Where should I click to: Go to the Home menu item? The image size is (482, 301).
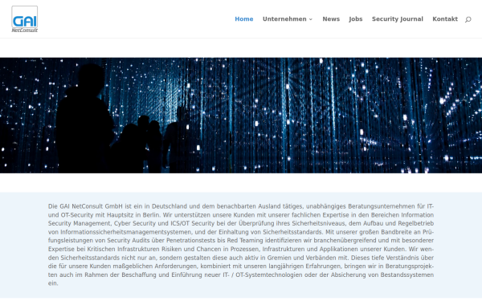coord(243,19)
